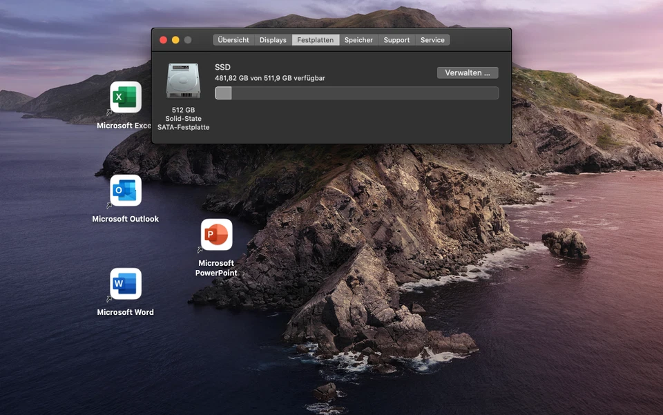Click the greyed-out zoom window button
Screen dimensions: 663x415
click(x=188, y=40)
